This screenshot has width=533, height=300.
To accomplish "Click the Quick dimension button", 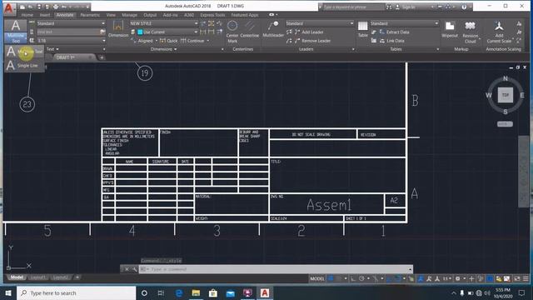I will 168,41.
